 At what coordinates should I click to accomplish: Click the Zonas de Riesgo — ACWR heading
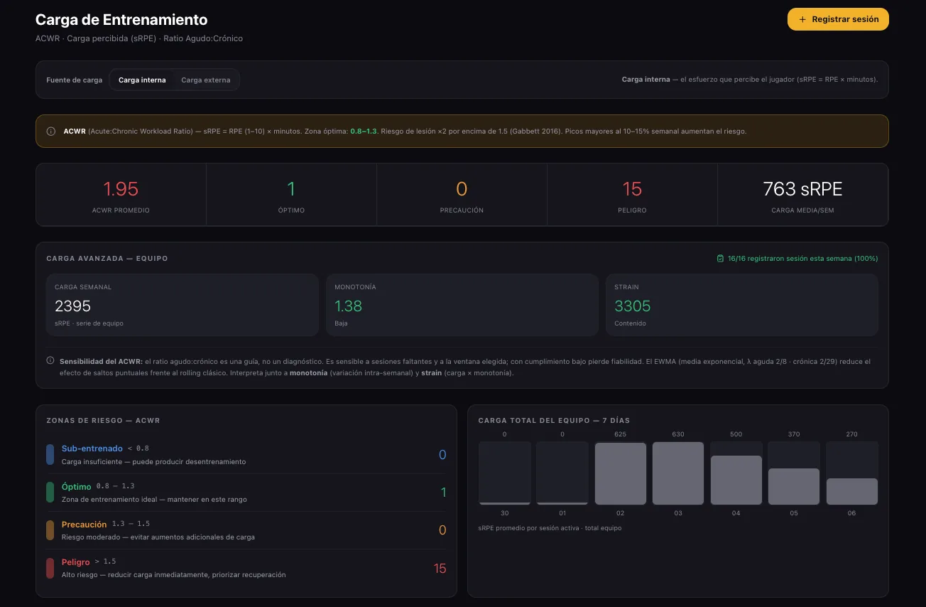[x=103, y=420]
